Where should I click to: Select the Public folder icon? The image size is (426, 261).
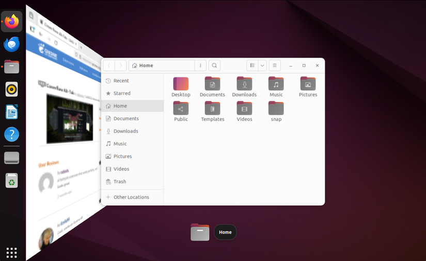(x=181, y=108)
